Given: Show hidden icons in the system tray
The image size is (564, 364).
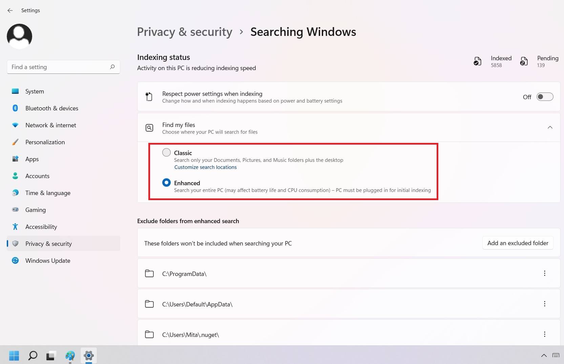Looking at the screenshot, I should (x=544, y=356).
